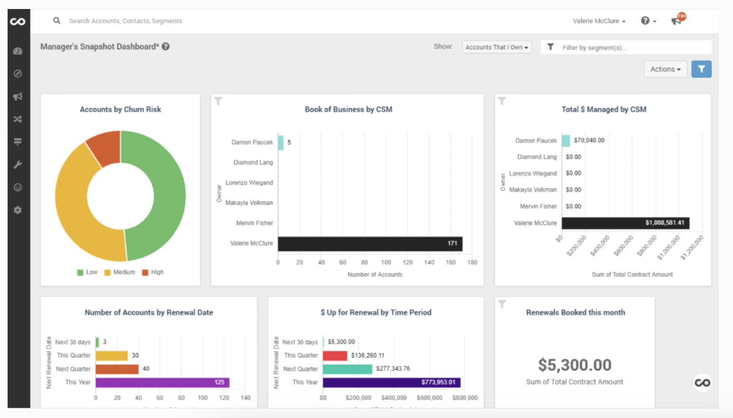Click the purple This Year 125 bar
Image resolution: width=733 pixels, height=418 pixels.
[x=162, y=382]
